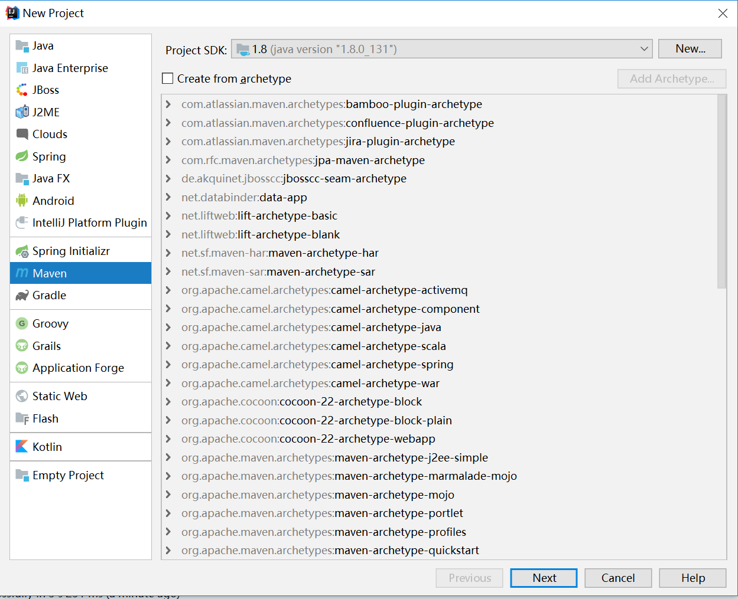Viewport: 738px width, 599px height.
Task: Click the JBoss icon in sidebar
Action: coord(22,90)
